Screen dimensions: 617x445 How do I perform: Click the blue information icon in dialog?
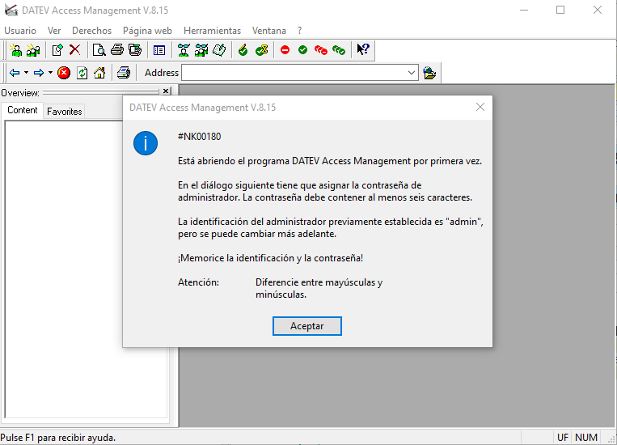146,143
